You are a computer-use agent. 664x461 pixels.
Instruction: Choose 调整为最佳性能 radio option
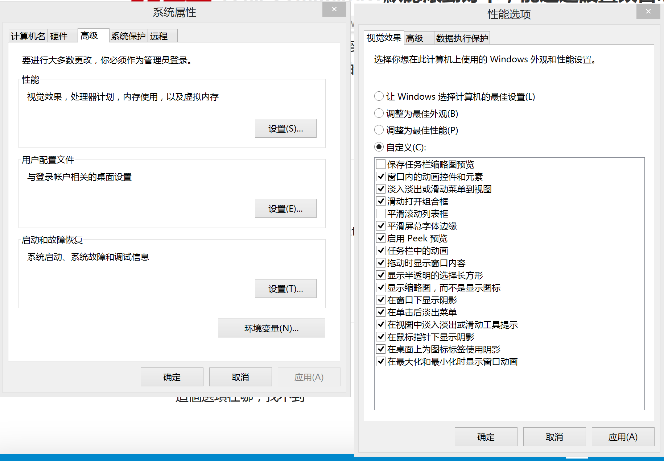click(379, 130)
